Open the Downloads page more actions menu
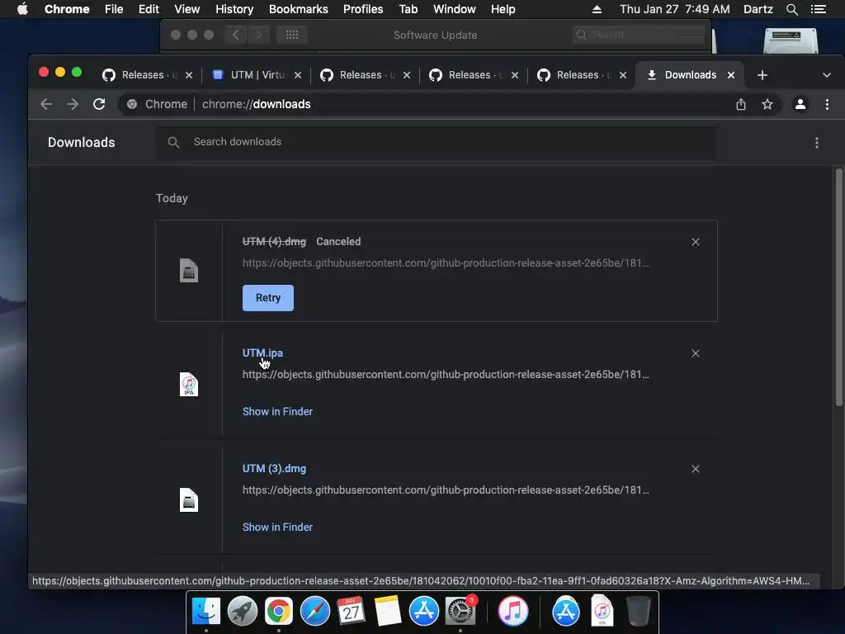 coord(817,142)
